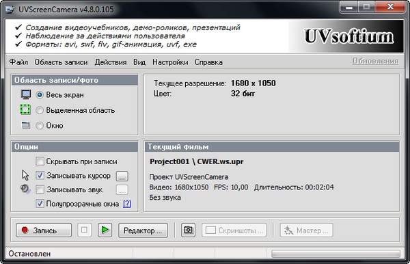The width and height of the screenshot is (410, 264).
Task: Select the Выделенная область radio button
Action: 40,110
